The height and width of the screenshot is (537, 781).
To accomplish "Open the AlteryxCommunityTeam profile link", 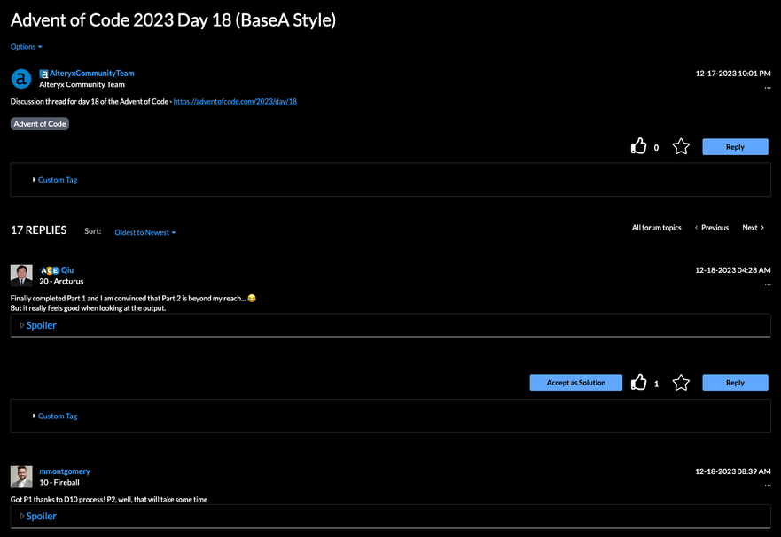I will click(x=91, y=74).
